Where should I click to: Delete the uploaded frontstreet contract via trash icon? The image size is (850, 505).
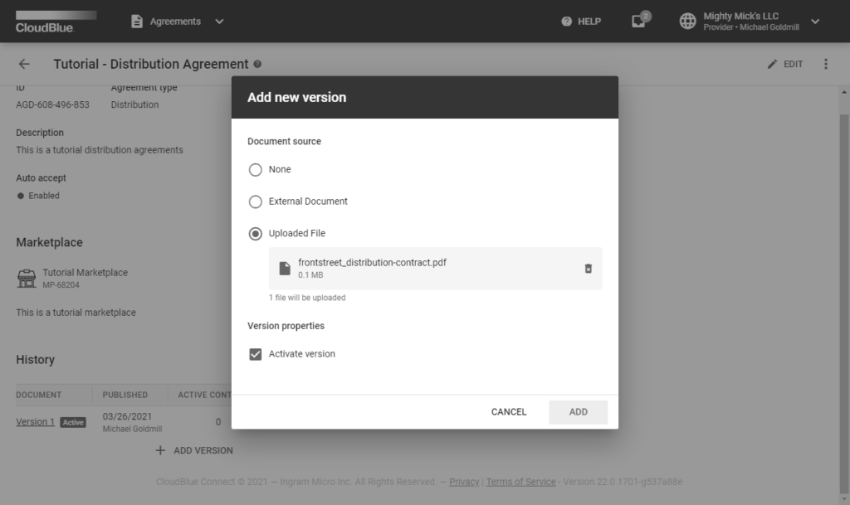pos(589,269)
